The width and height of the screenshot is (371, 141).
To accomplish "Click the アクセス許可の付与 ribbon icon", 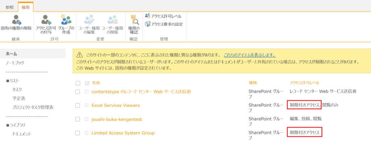I will [x=46, y=20].
